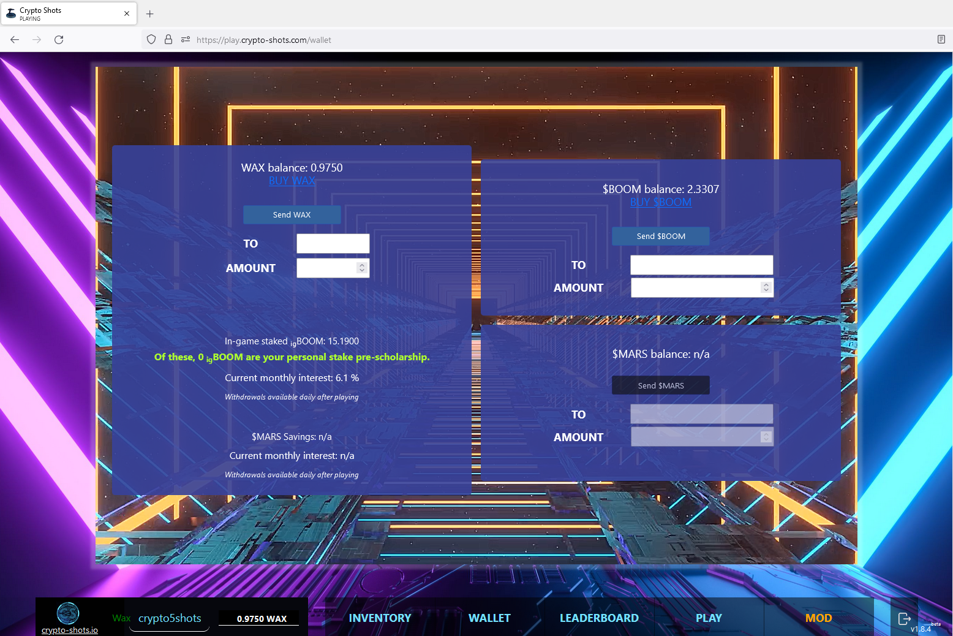
Task: Focus the WAX TO recipient field
Action: click(333, 243)
